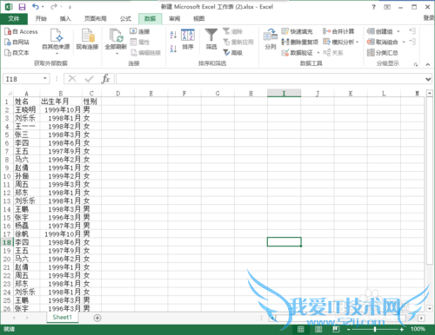435x335 pixels.
Task: Zoom out with the minus button
Action: 349,329
